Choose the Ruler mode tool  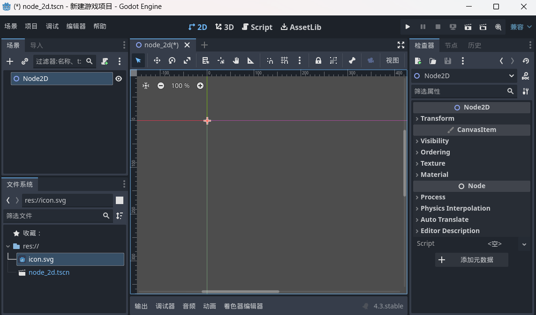tap(251, 60)
